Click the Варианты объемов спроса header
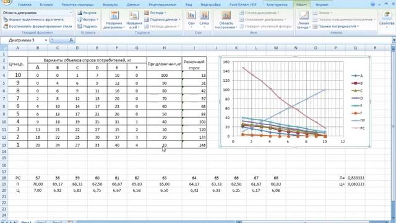396x223 pixels. [x=87, y=60]
